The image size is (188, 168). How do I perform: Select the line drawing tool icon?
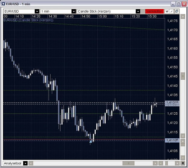[171, 11]
